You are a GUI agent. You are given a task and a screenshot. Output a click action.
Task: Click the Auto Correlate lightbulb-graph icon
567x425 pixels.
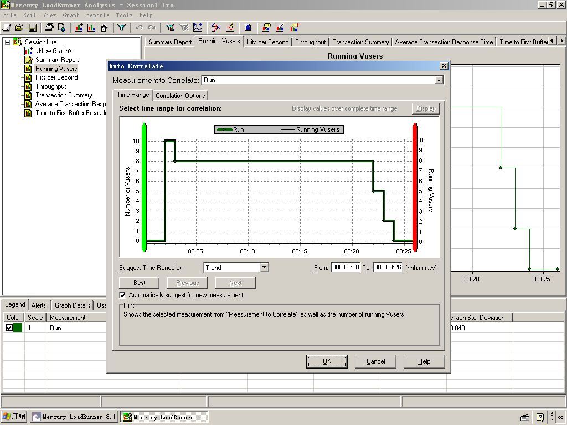tap(230, 28)
